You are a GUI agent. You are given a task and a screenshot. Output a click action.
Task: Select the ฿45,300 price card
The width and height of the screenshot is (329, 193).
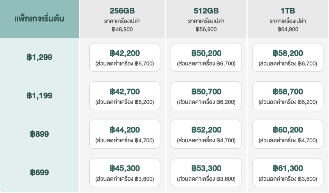coord(124,172)
